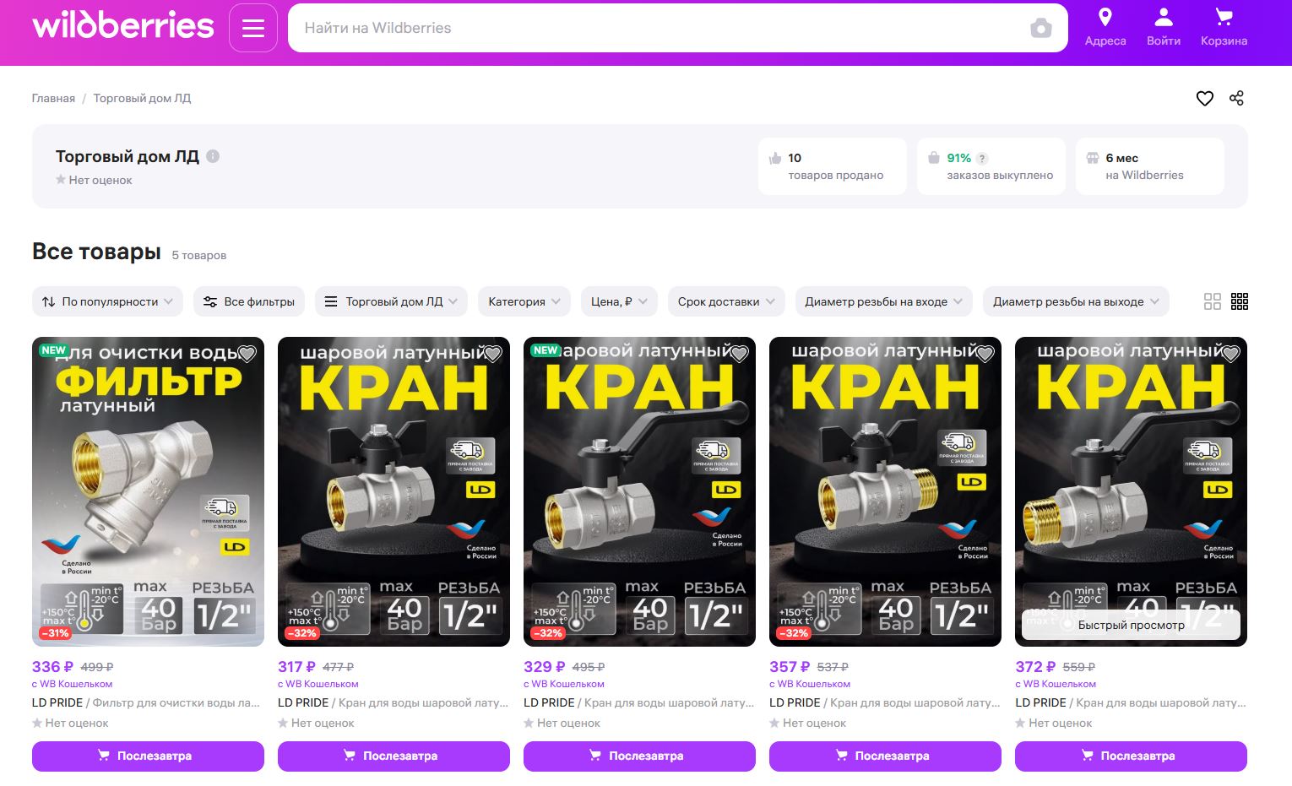
Task: Add the 329 ₽ valve to cart
Action: [639, 756]
